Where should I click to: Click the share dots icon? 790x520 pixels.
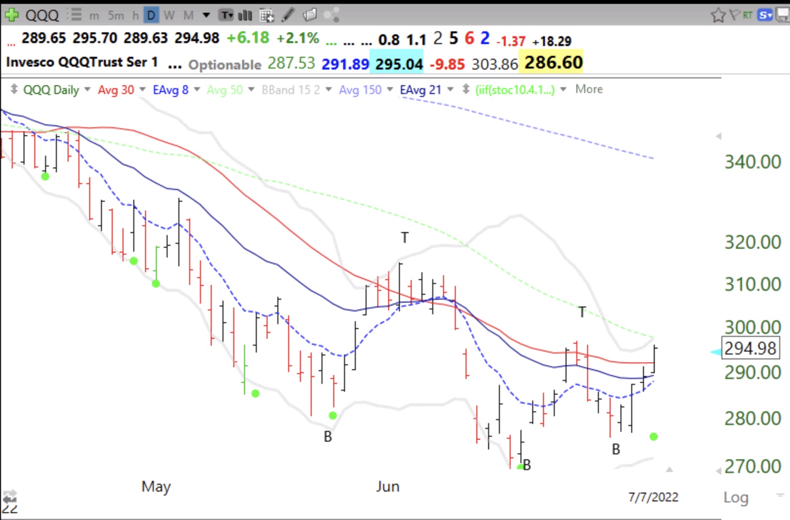[331, 15]
